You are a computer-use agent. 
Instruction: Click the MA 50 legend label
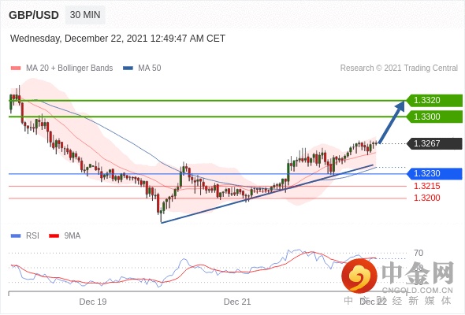pos(150,69)
